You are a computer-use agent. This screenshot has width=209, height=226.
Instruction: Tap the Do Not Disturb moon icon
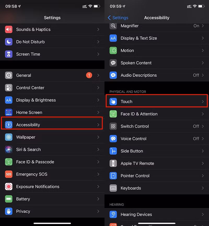coord(9,42)
